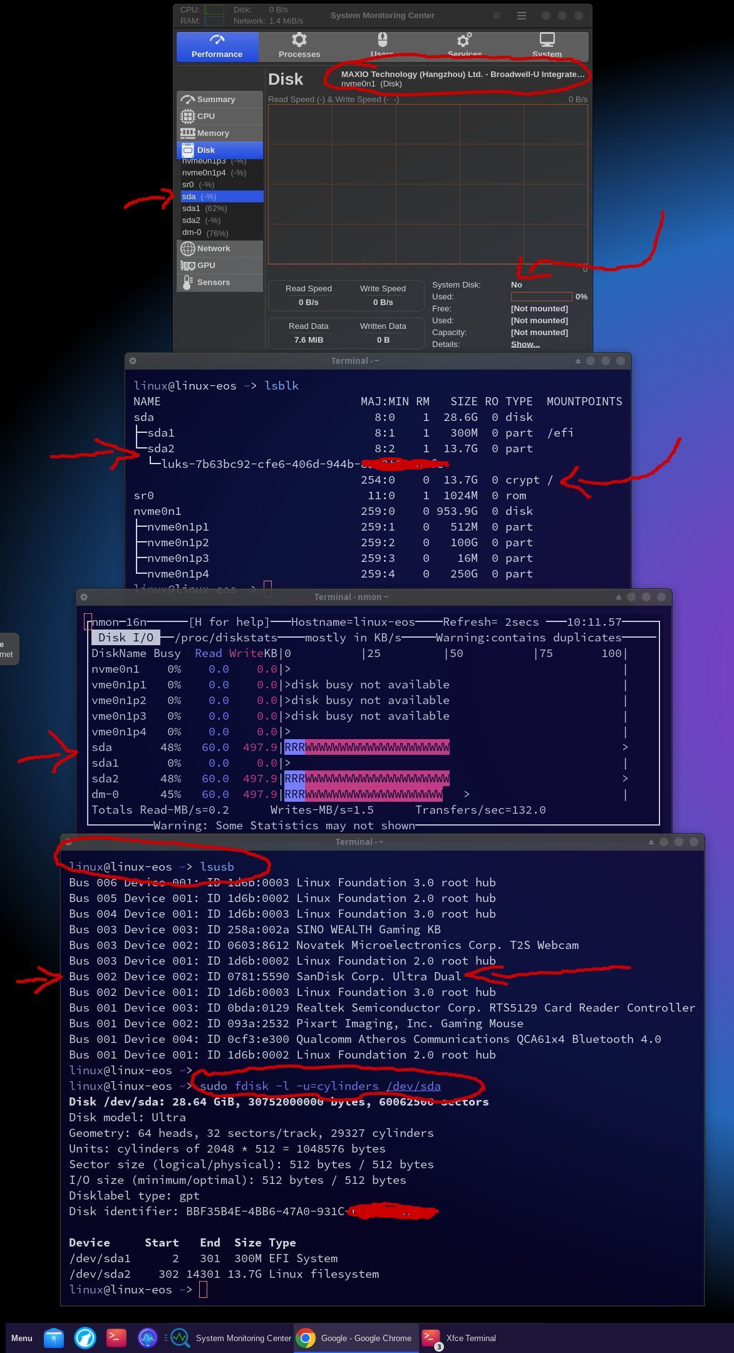Click the Disk model: Ultra line
This screenshot has height=1353, width=734.
click(x=127, y=1117)
